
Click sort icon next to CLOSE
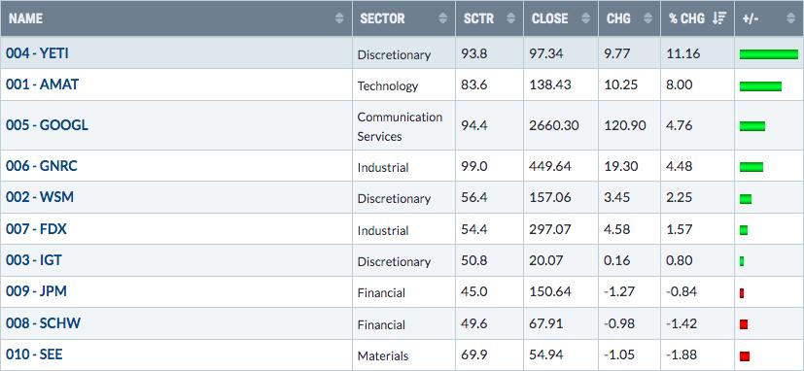click(x=585, y=18)
